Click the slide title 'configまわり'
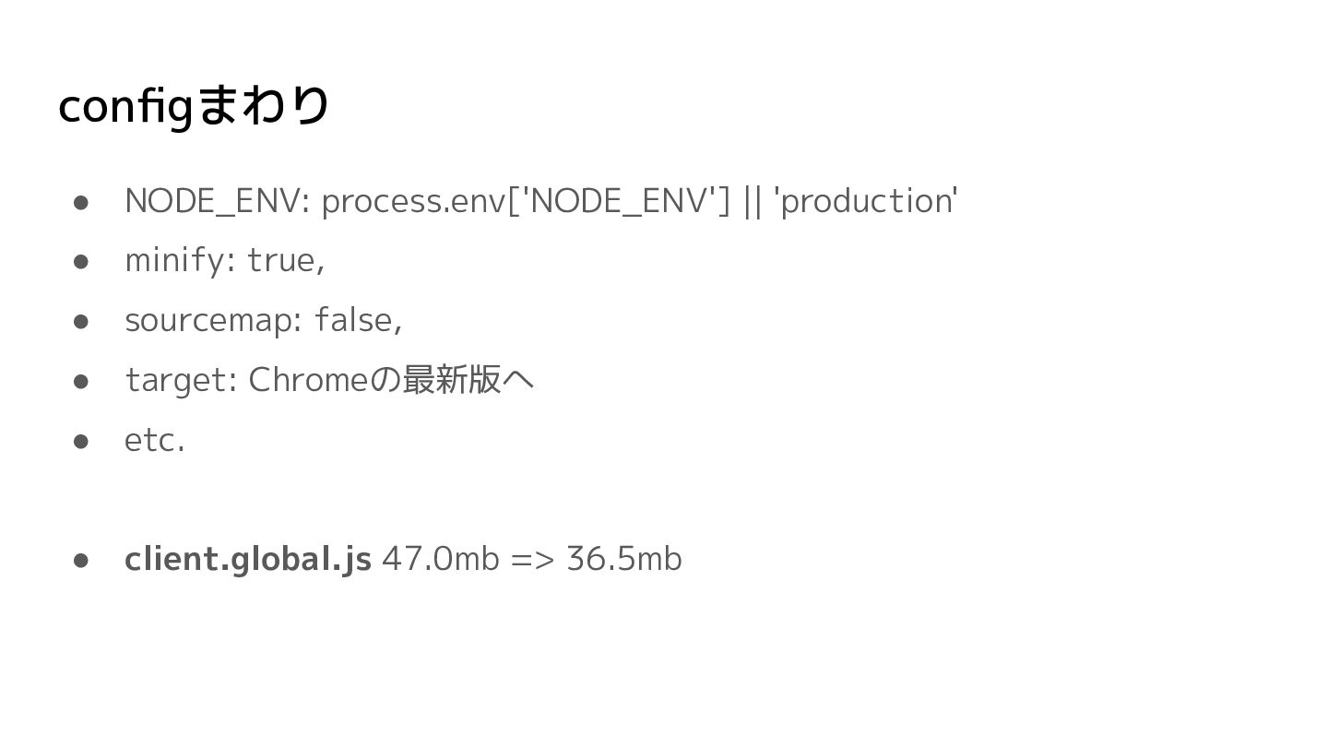Image resolution: width=1328 pixels, height=747 pixels. pyautogui.click(x=194, y=106)
